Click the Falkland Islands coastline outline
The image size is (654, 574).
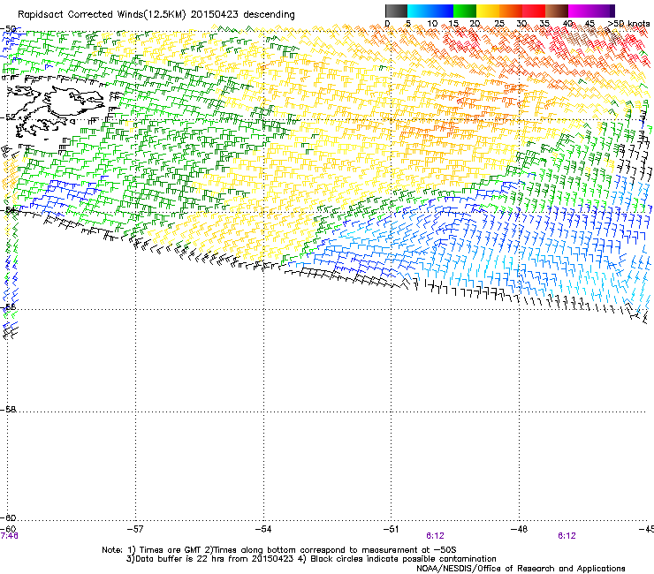coord(57,110)
